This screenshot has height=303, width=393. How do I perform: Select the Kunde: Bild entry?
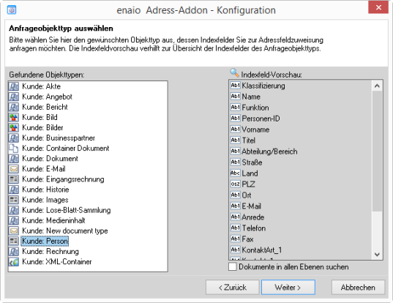(x=40, y=117)
